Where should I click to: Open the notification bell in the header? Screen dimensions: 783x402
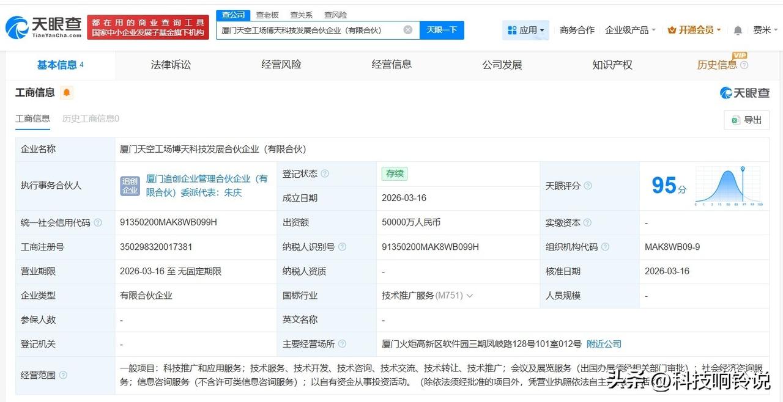738,30
